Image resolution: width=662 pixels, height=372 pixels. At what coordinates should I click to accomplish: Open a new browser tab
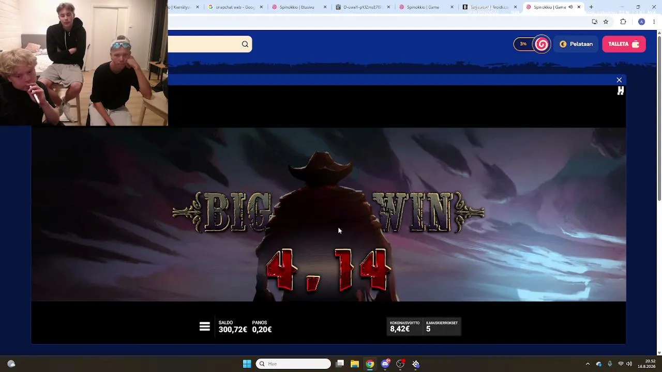[591, 7]
